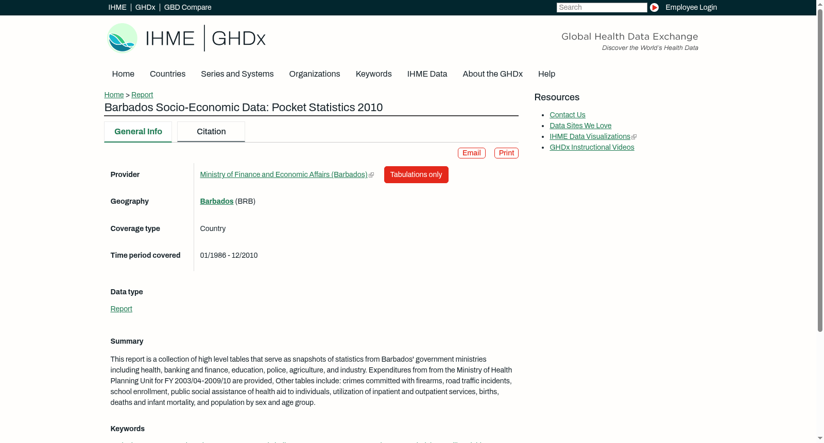Click the IHME GHDx logo

point(186,38)
